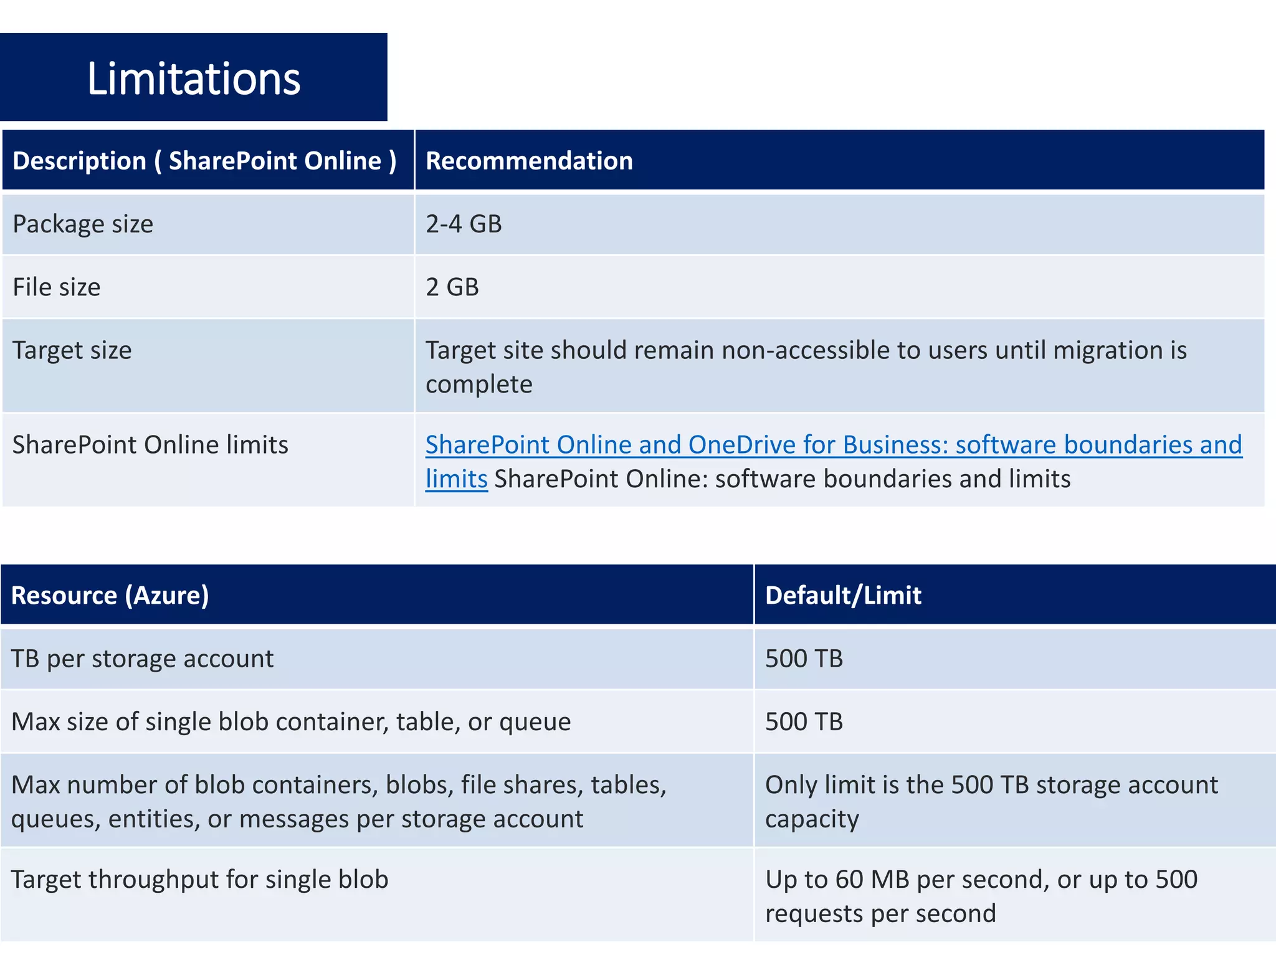Screen dimensions: 1276x957
Task: Click the Limitations slide title
Action: 194,79
